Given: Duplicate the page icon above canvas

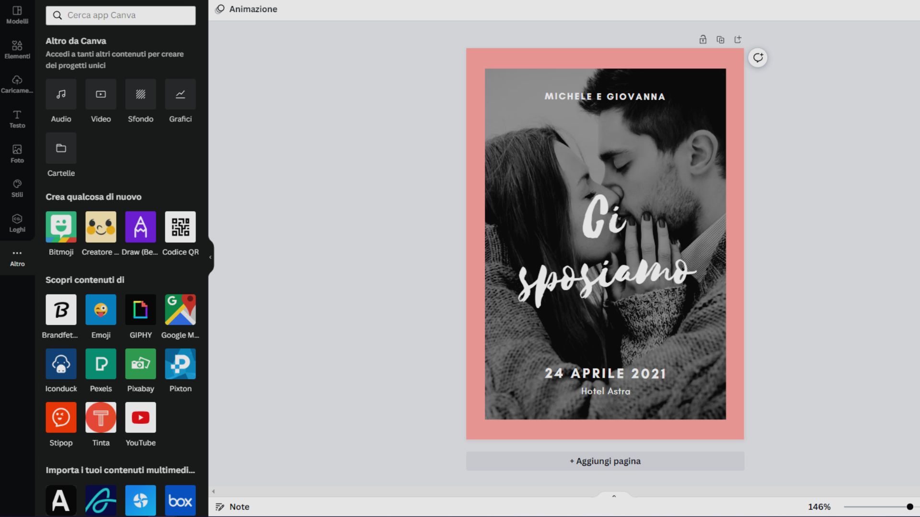Looking at the screenshot, I should pos(720,40).
